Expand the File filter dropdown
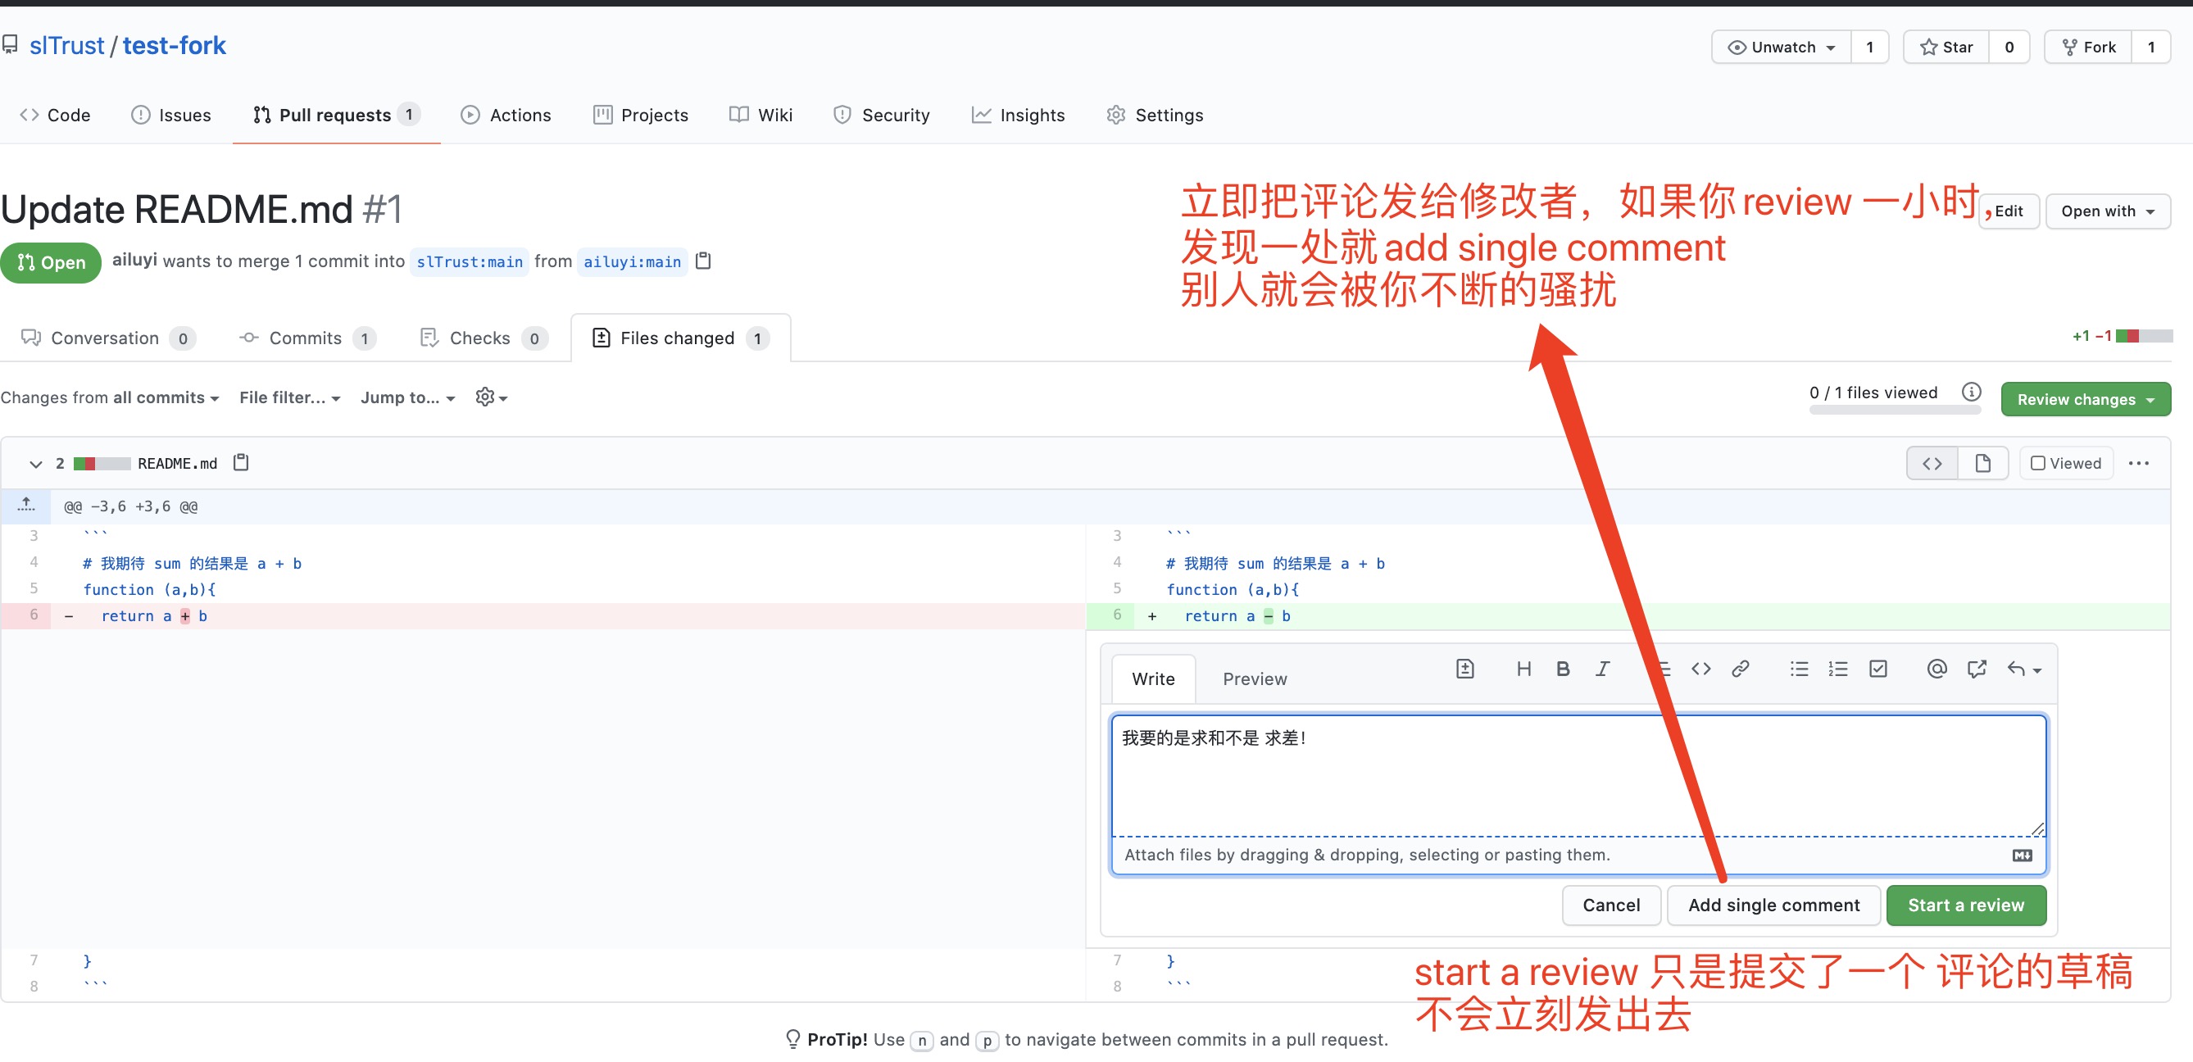 (289, 397)
